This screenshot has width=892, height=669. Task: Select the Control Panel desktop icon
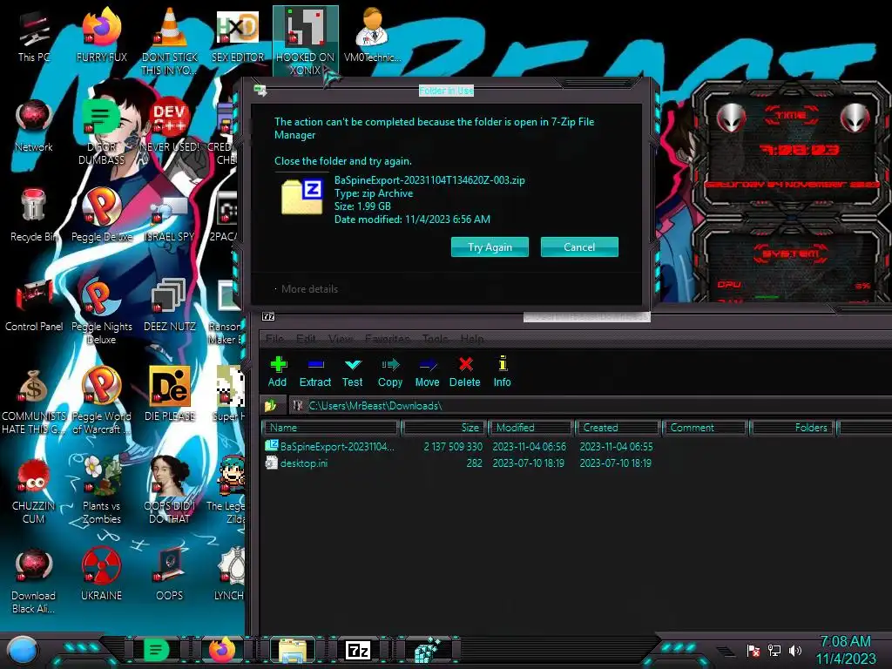(x=34, y=306)
